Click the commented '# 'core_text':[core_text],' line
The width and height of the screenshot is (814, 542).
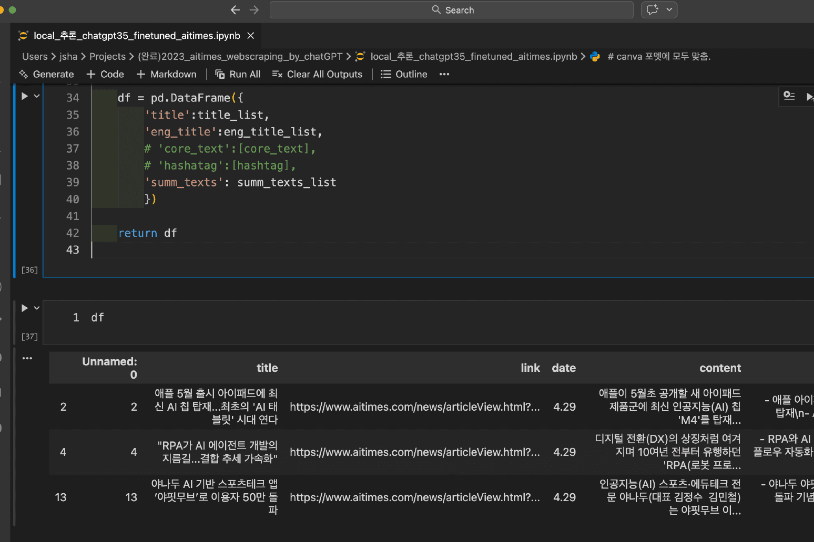(230, 149)
